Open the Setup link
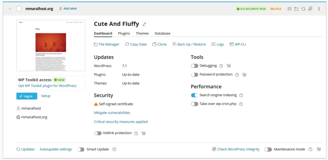 coord(45,96)
